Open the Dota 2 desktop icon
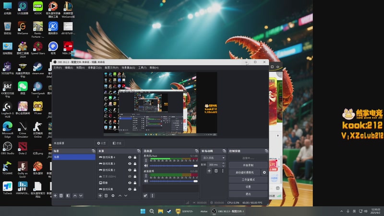The image size is (384, 216). (x=23, y=148)
